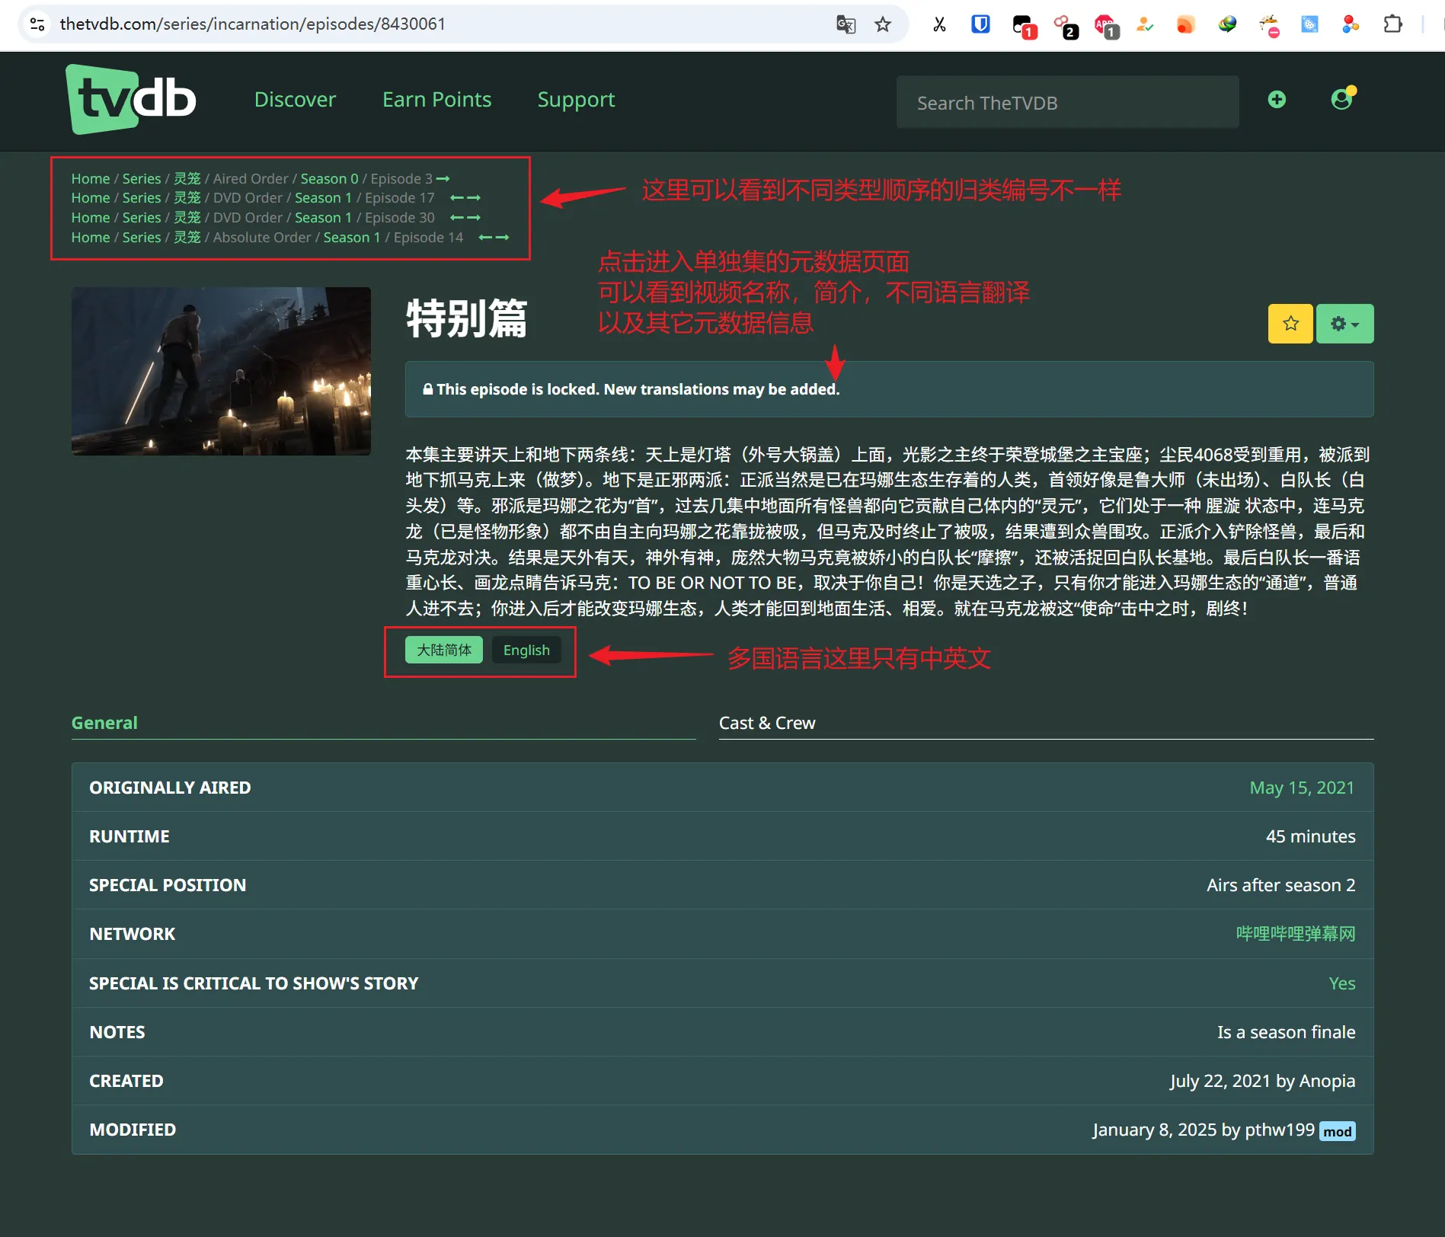The width and height of the screenshot is (1445, 1237).
Task: Open the Bitwarden shield extension
Action: coord(980,24)
